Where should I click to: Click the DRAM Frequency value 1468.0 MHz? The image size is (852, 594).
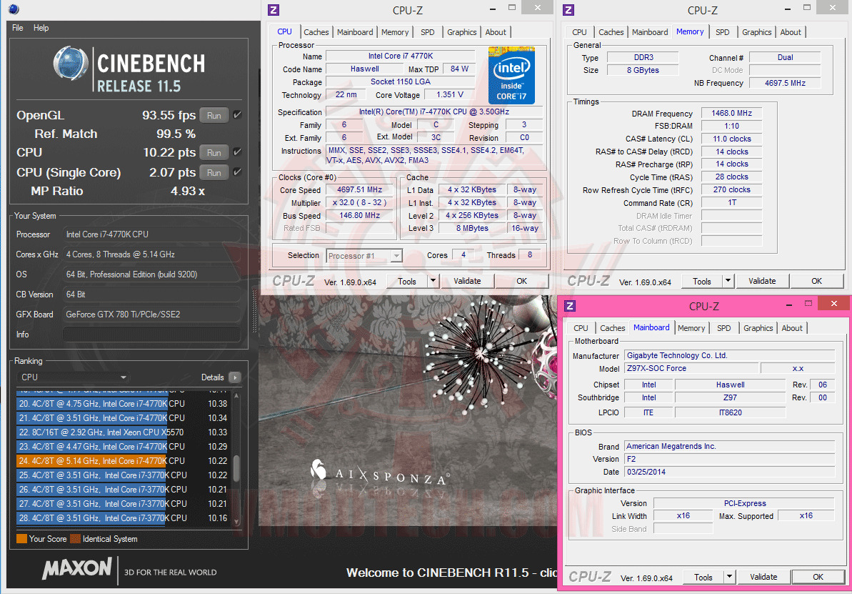(731, 113)
